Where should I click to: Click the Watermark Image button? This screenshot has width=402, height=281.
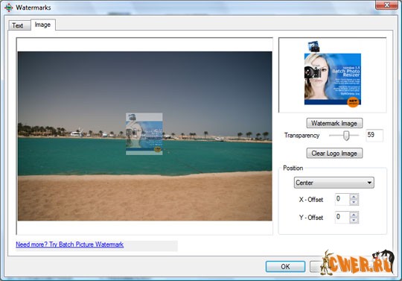334,123
